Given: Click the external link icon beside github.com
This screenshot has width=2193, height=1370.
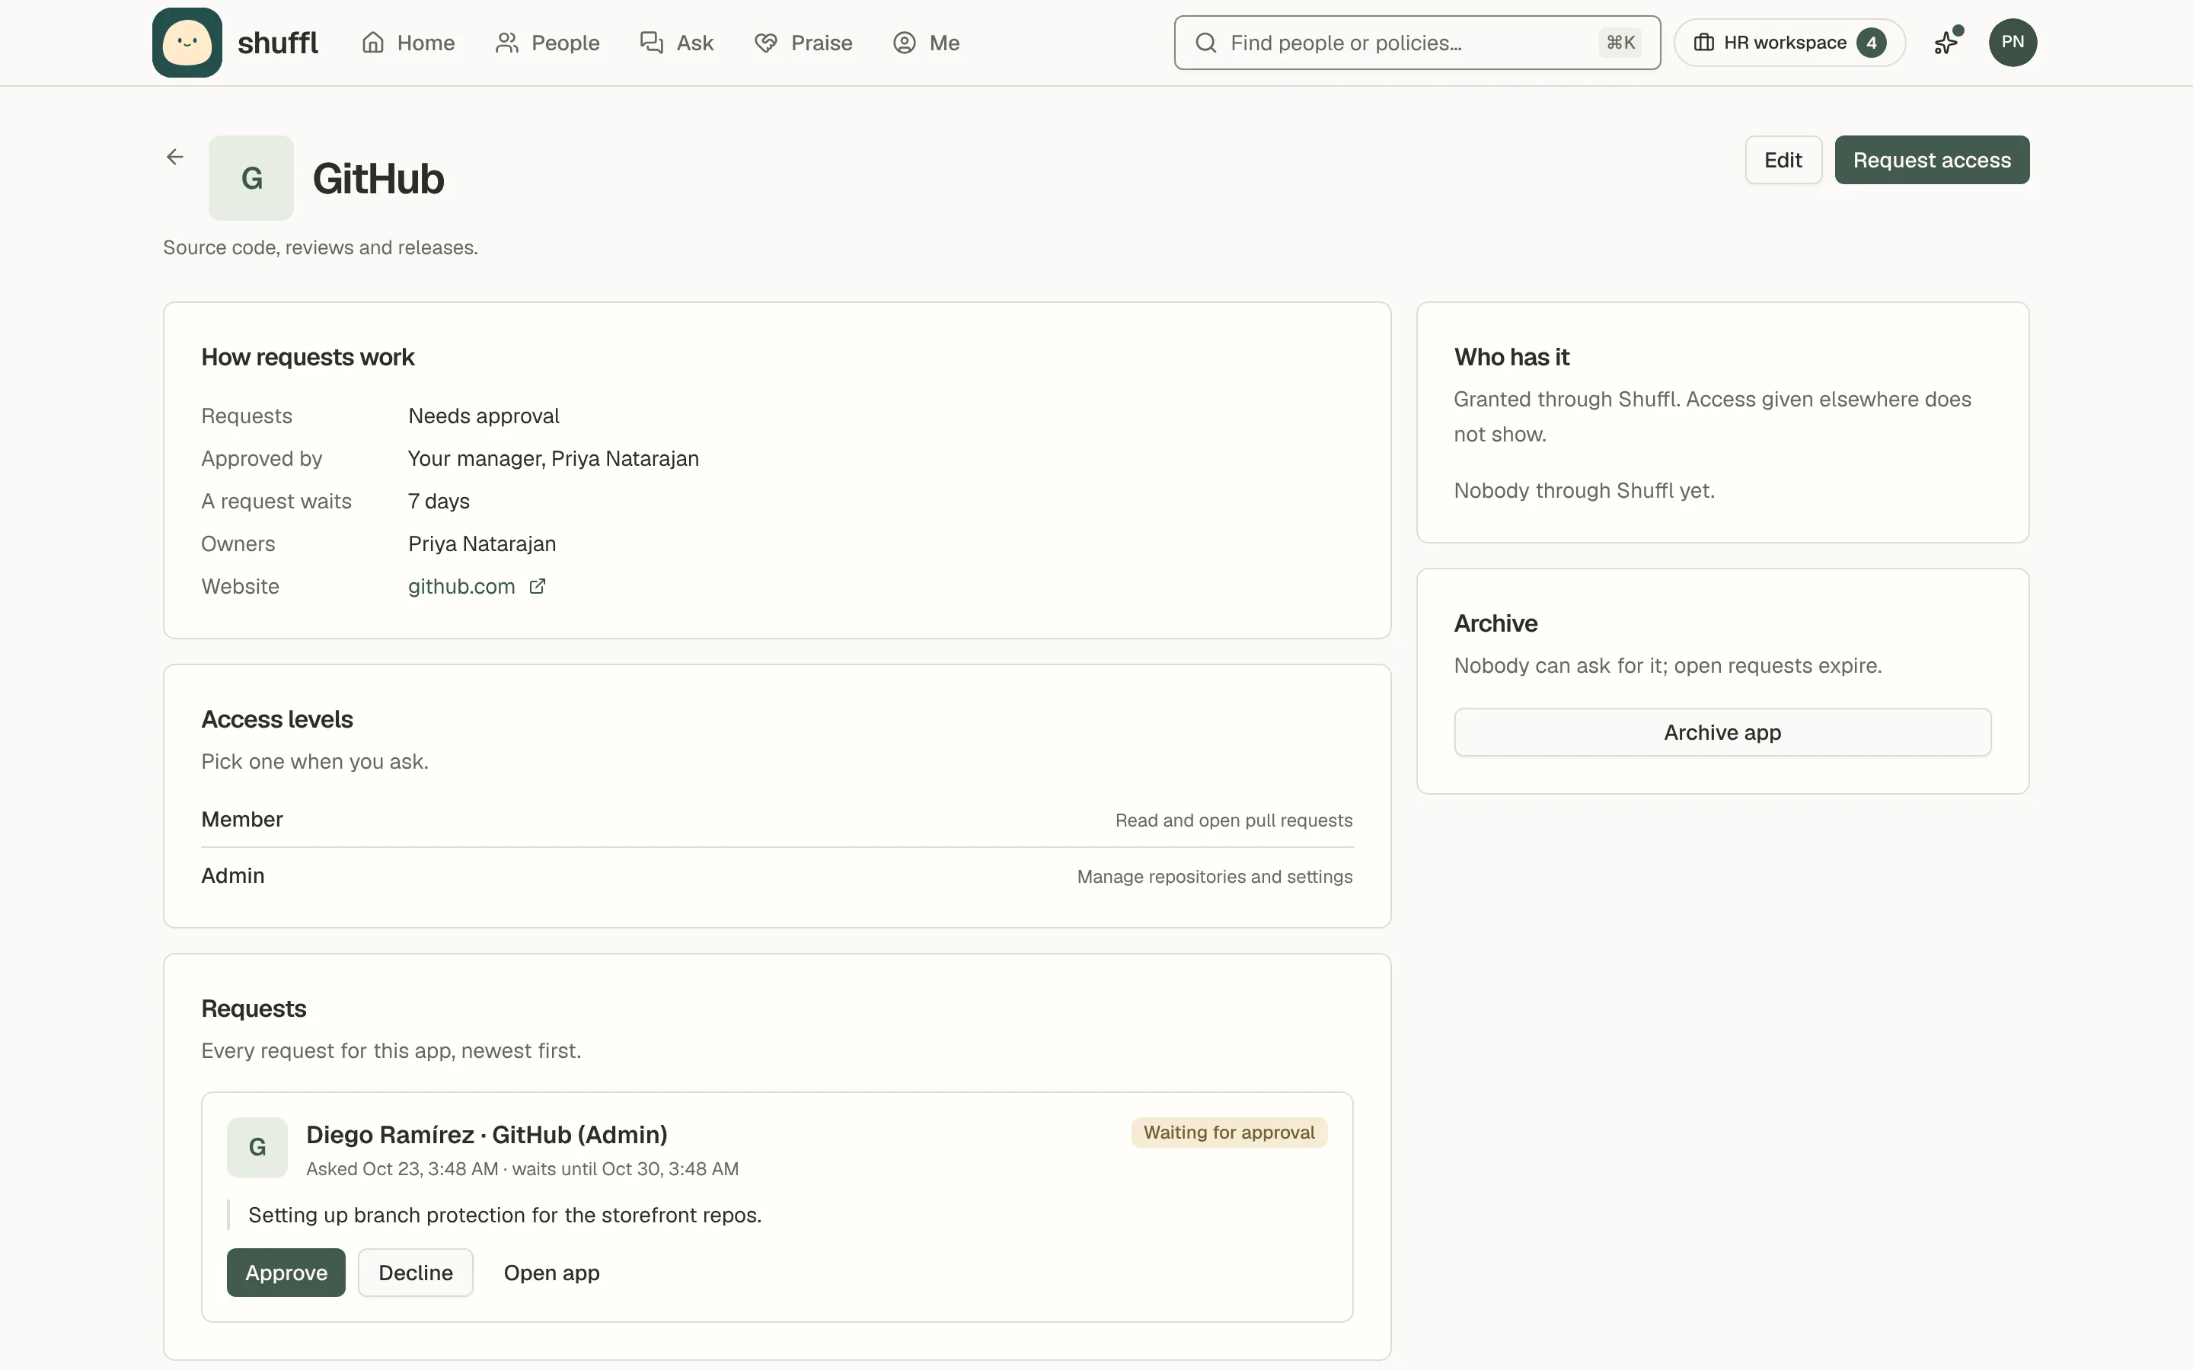Looking at the screenshot, I should point(538,586).
